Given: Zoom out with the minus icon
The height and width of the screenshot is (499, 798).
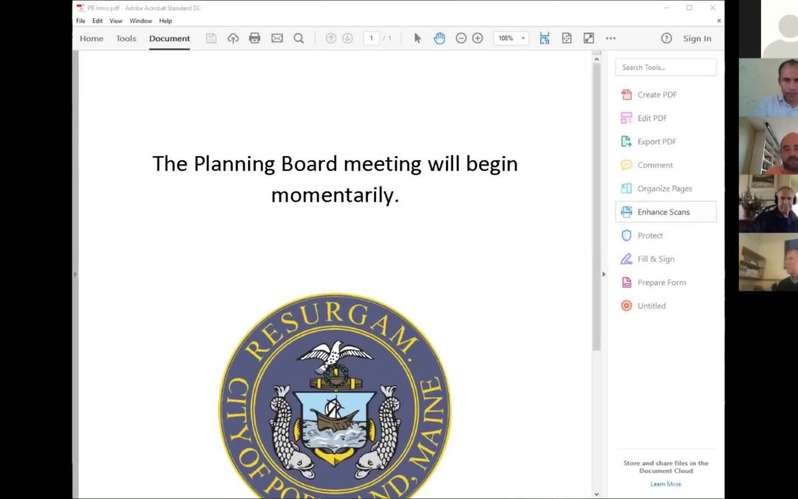Looking at the screenshot, I should point(461,38).
